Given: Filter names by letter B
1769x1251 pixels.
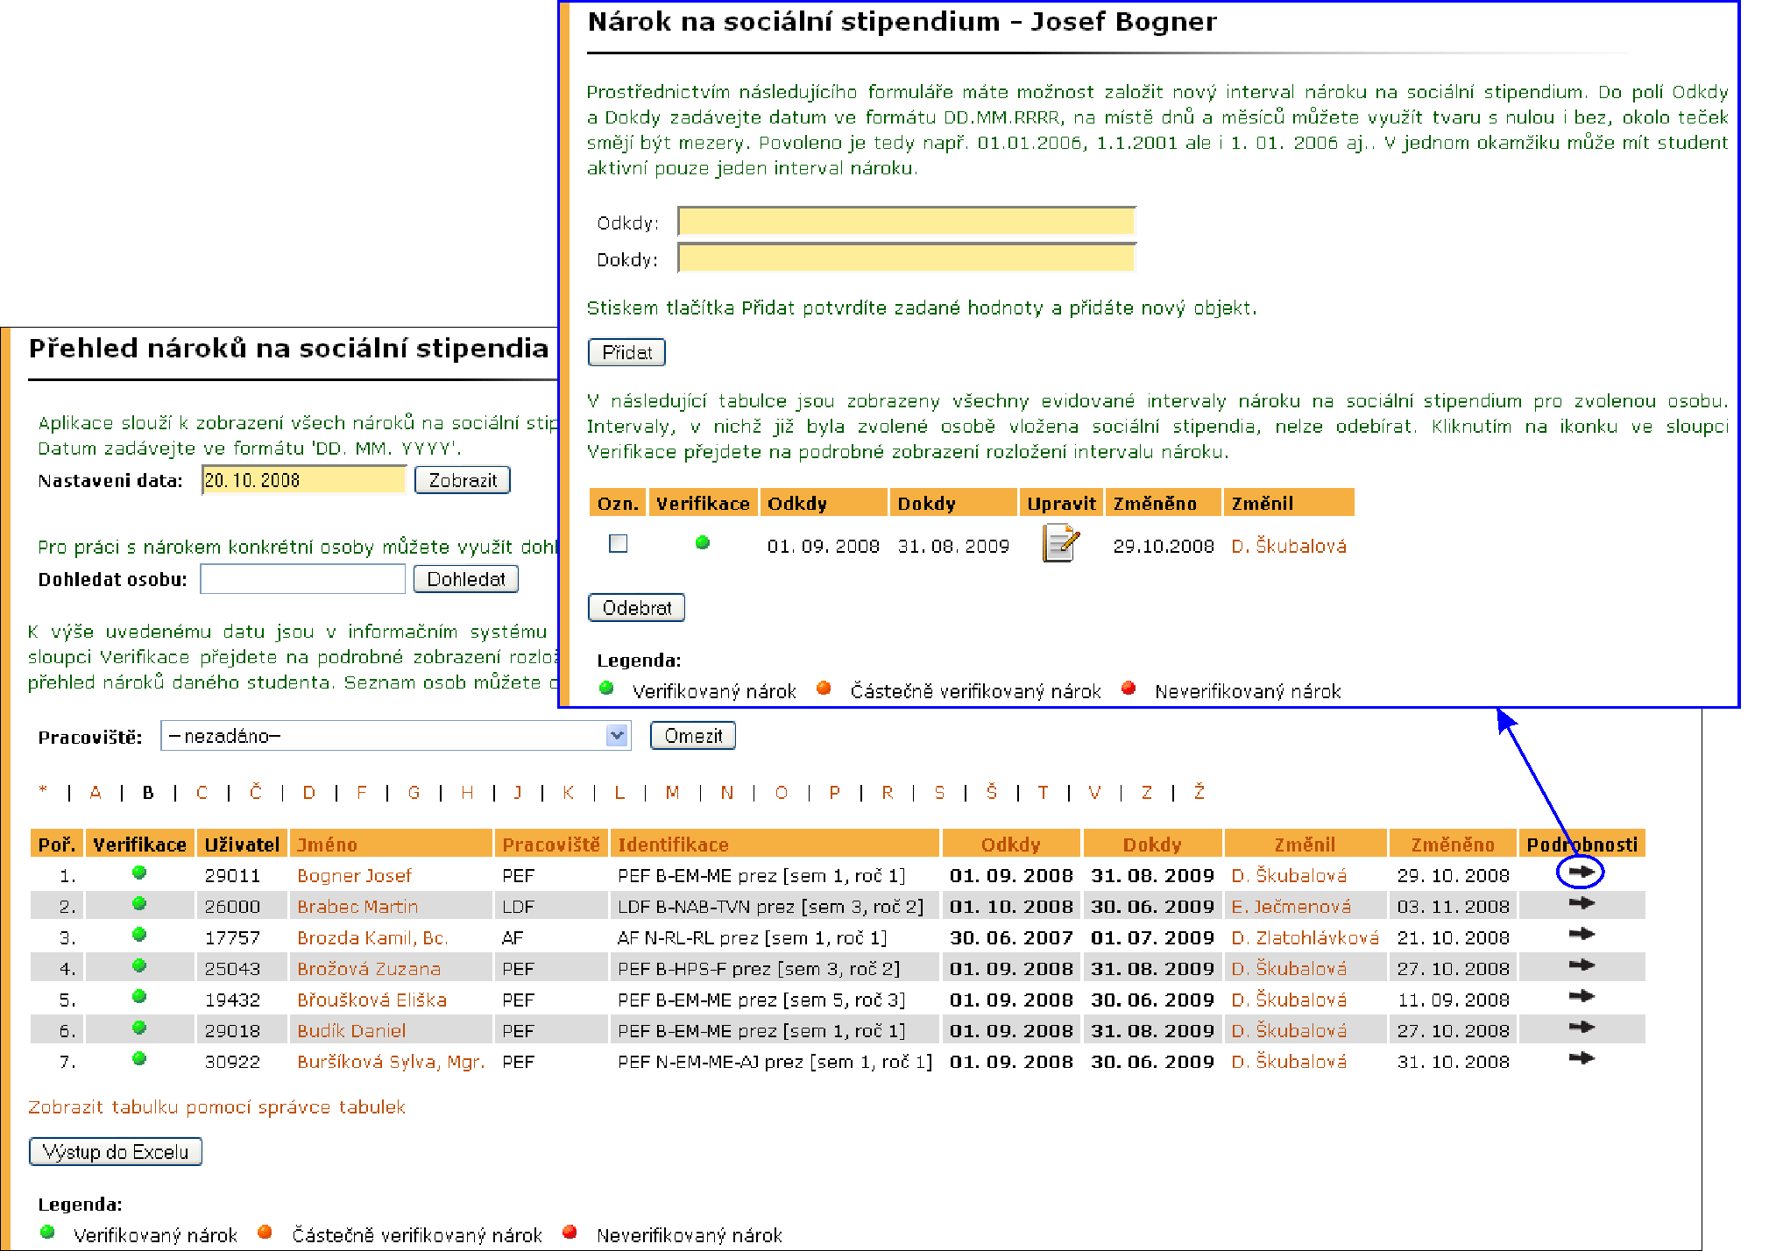Looking at the screenshot, I should 148,793.
